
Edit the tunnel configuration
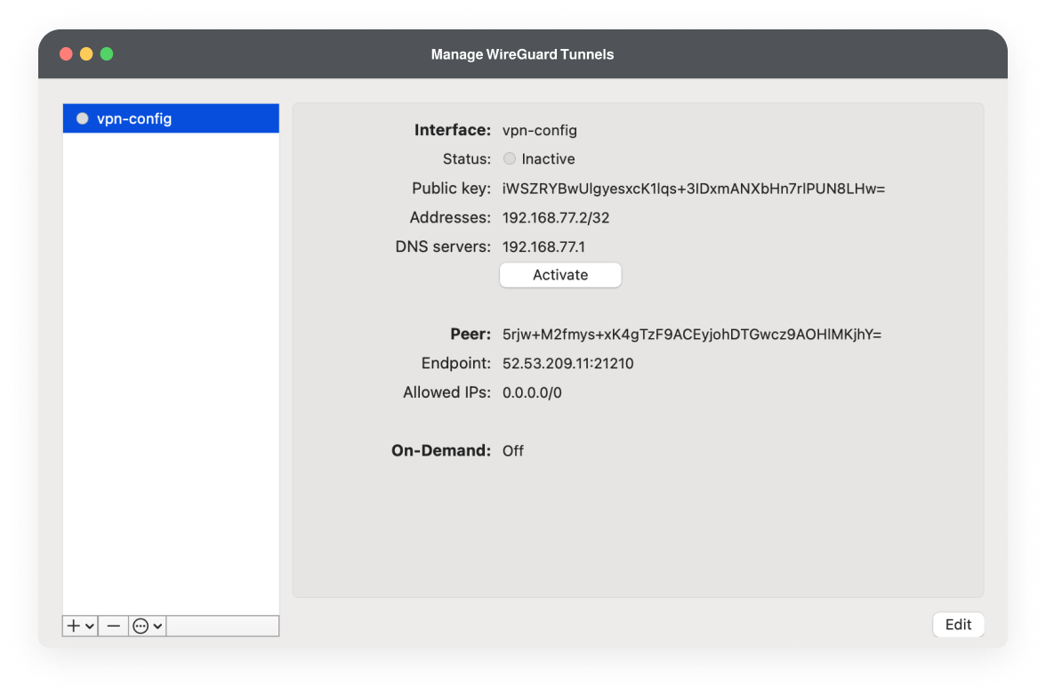tap(958, 624)
